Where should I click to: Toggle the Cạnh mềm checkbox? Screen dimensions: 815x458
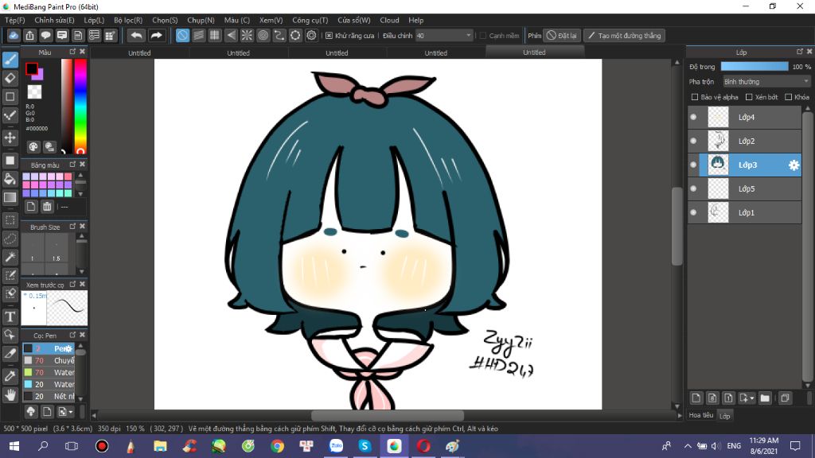click(x=482, y=36)
